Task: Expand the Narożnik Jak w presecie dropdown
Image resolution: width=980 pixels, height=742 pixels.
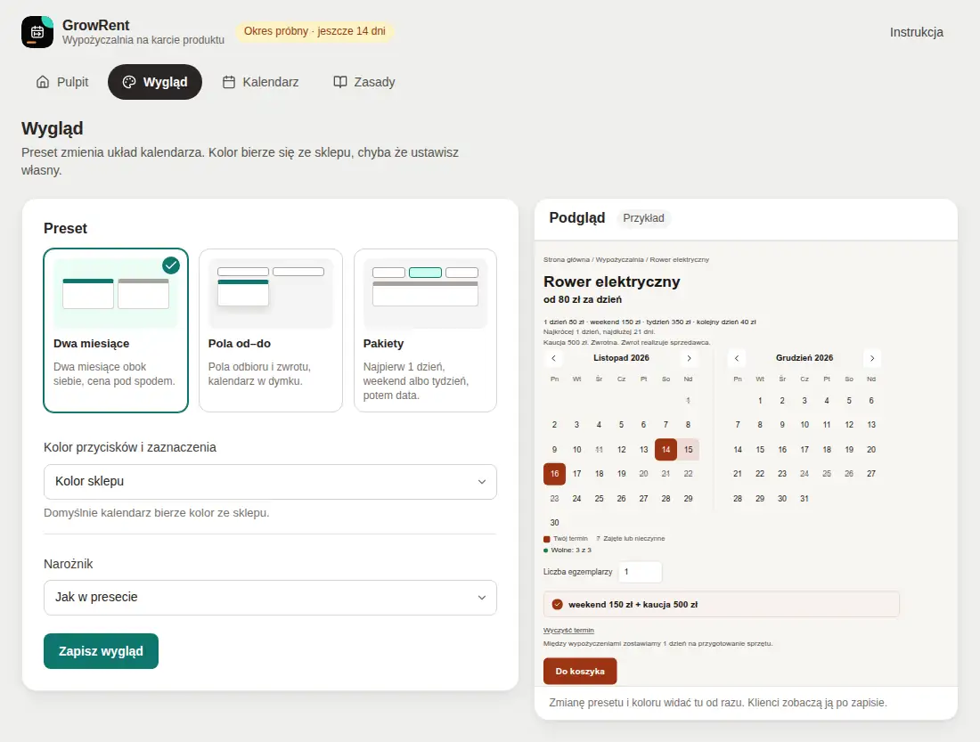Action: click(x=270, y=598)
